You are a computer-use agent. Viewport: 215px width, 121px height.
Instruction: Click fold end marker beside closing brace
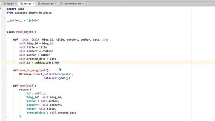click(x=6, y=117)
